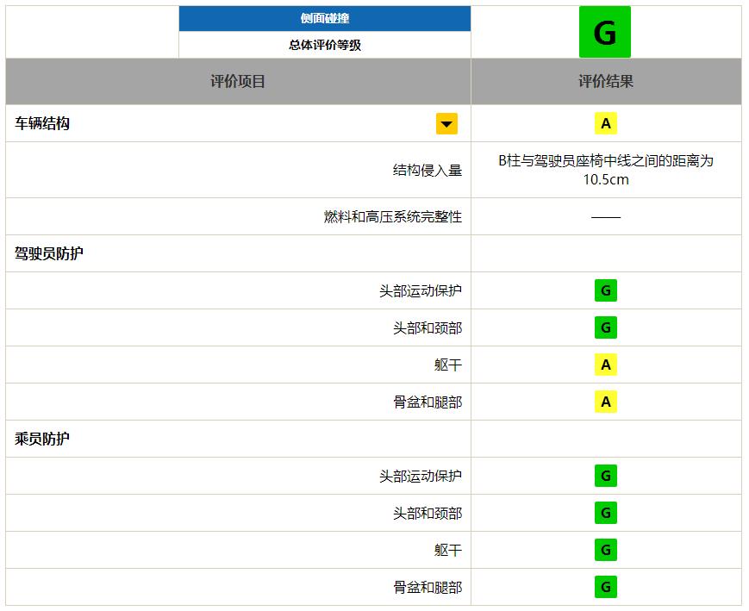The width and height of the screenshot is (749, 611).
Task: Click the G badge for passenger 头部和颈部
Action: [606, 513]
